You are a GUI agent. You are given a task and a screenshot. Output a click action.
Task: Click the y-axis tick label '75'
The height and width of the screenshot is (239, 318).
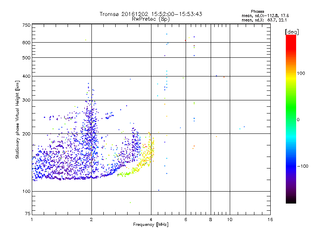point(28,214)
